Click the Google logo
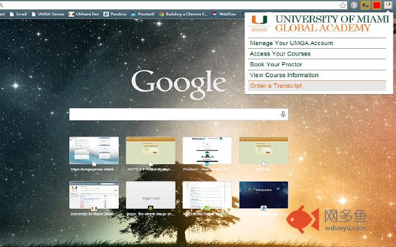Image resolution: width=396 pixels, height=247 pixels. click(x=179, y=85)
